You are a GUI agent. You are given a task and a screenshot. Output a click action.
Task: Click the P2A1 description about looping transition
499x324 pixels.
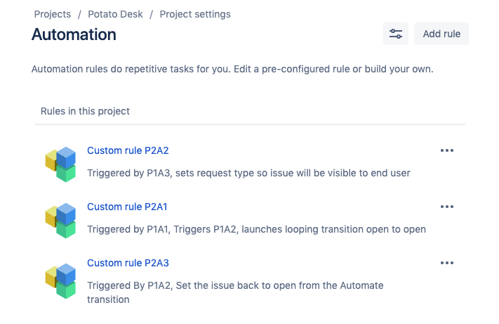[x=256, y=229]
